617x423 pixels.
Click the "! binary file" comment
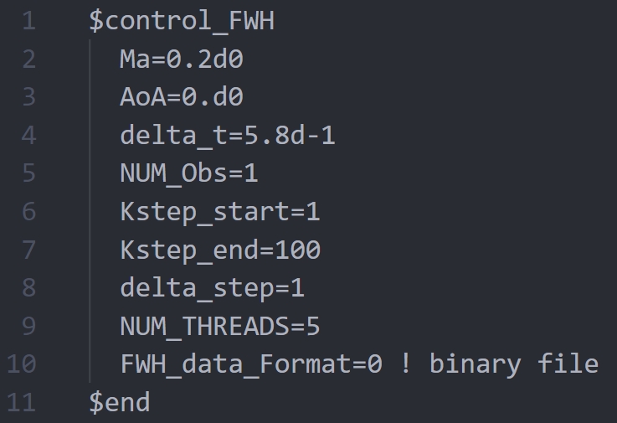point(499,364)
